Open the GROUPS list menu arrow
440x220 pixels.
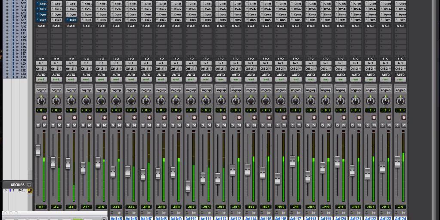click(x=29, y=185)
